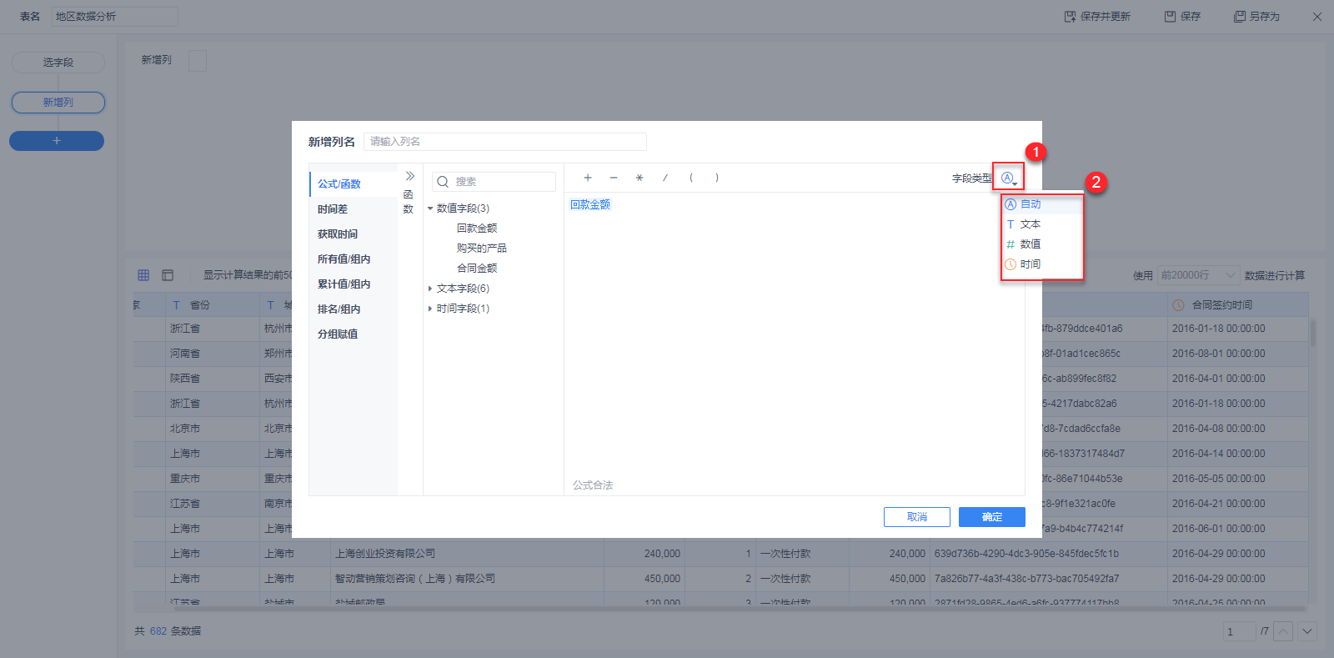Screen dimensions: 1334x658
Task: Choose 数值 field type option
Action: point(1042,244)
